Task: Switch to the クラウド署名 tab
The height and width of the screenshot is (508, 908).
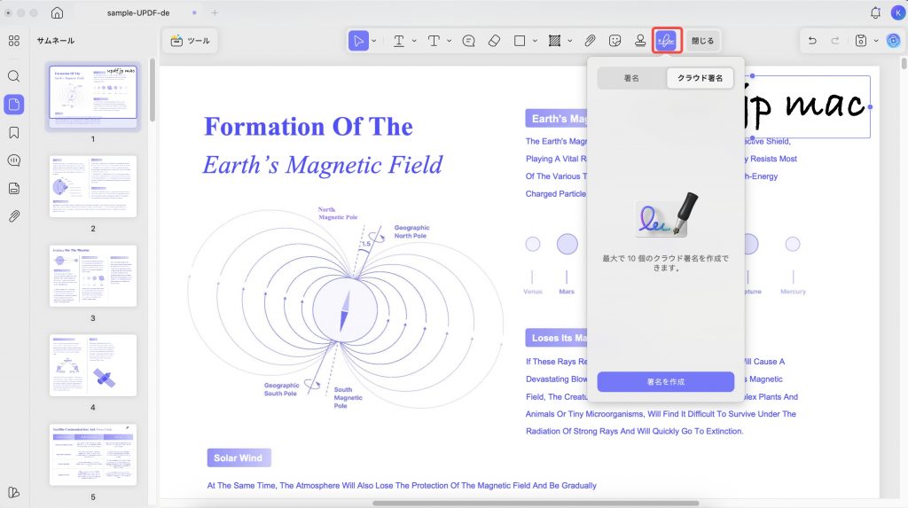Action: [x=700, y=78]
